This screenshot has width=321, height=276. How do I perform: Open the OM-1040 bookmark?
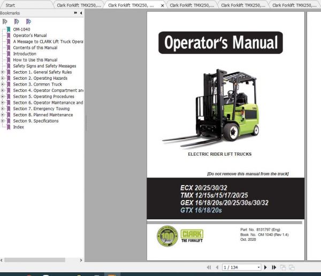[x=21, y=29]
